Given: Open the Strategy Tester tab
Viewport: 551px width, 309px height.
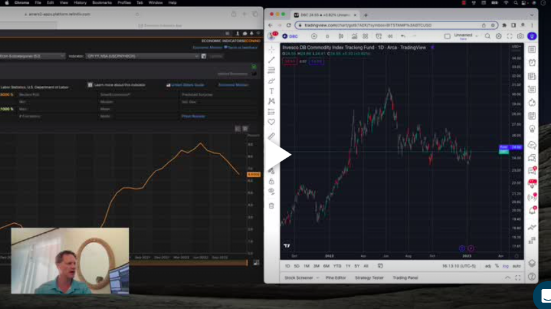Looking at the screenshot, I should (x=369, y=278).
